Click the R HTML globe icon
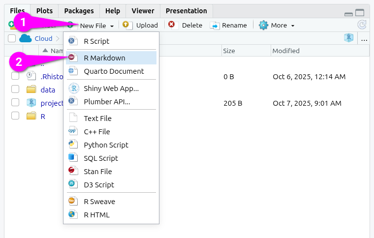The image size is (374, 238). coord(73,214)
